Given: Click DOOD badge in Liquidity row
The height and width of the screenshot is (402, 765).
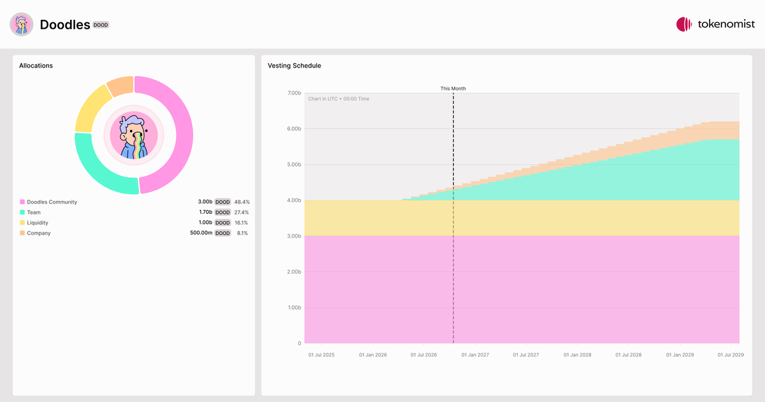Looking at the screenshot, I should point(222,223).
